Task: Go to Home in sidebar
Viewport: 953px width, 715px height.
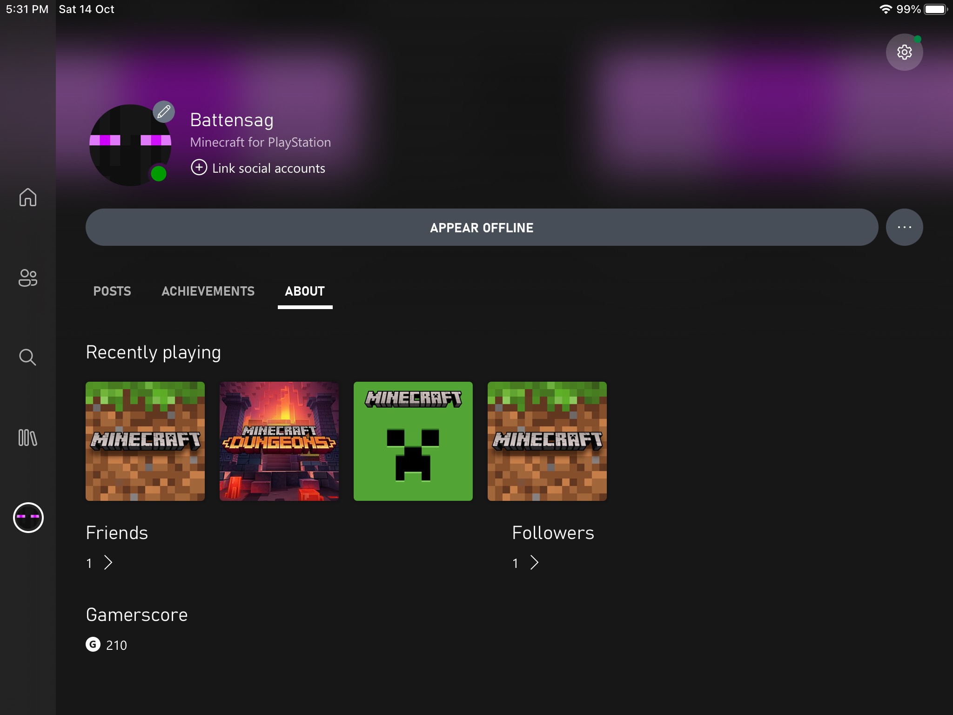Action: point(28,197)
